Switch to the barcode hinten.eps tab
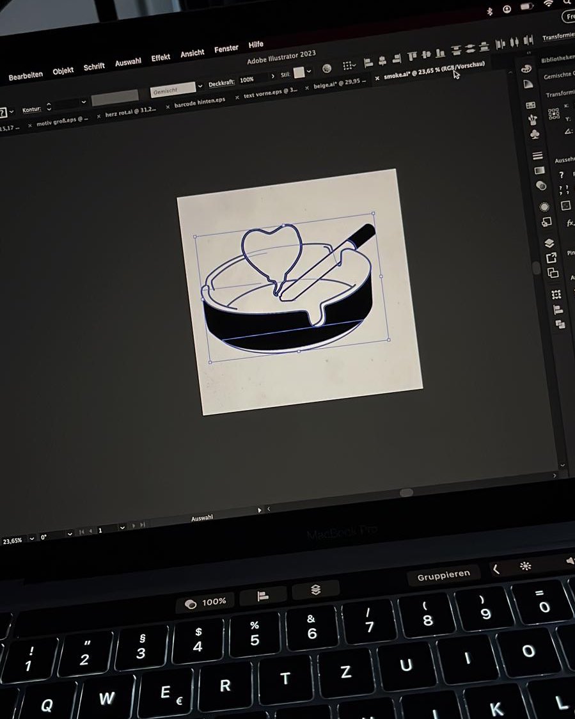The image size is (575, 719). (200, 102)
